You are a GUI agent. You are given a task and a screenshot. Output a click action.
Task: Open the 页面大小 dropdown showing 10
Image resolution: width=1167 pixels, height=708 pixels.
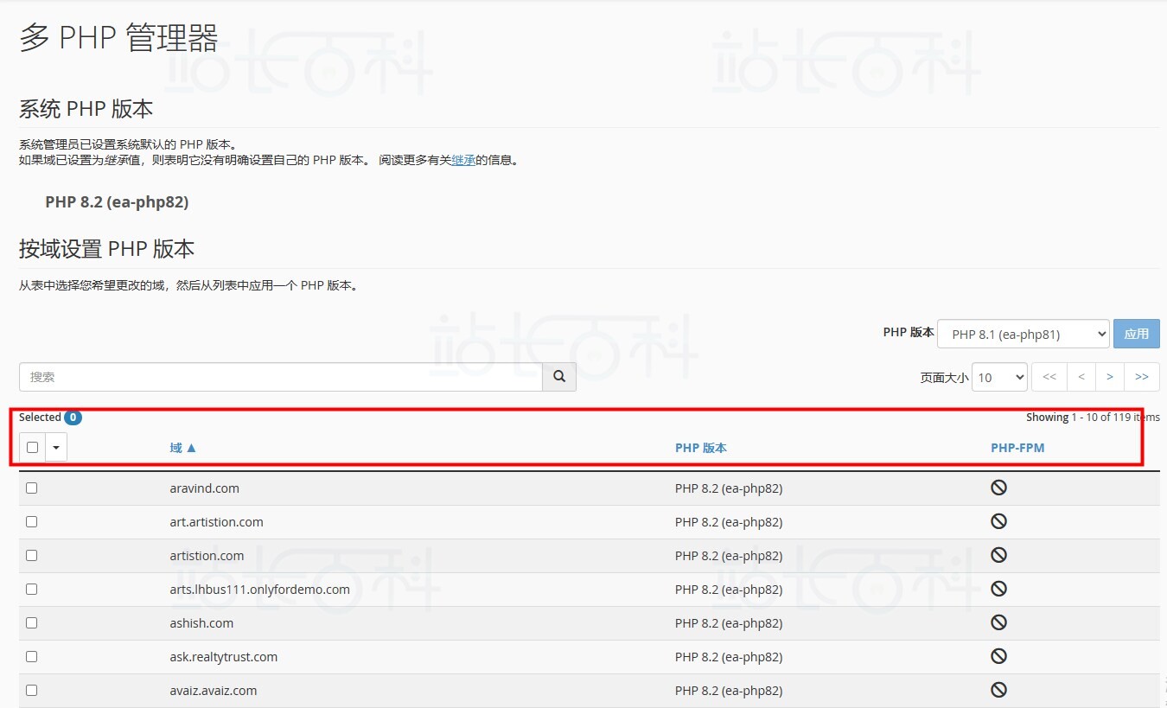(x=999, y=377)
